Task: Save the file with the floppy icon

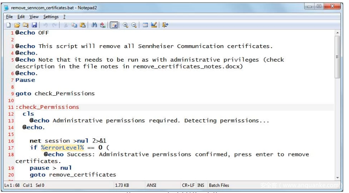Action: pos(34,25)
